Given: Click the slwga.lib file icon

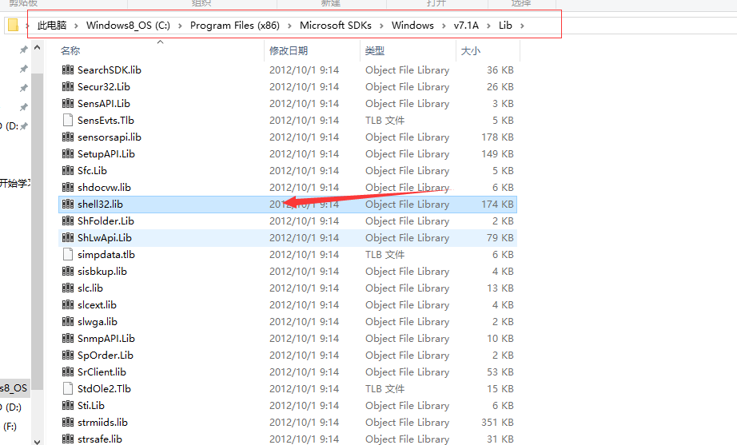Looking at the screenshot, I should coord(68,321).
